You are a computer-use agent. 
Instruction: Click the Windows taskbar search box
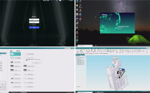(x=85, y=46)
